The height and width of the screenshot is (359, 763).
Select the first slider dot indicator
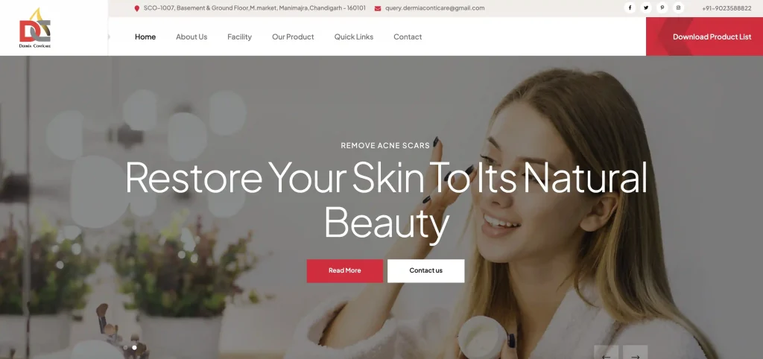[125, 347]
